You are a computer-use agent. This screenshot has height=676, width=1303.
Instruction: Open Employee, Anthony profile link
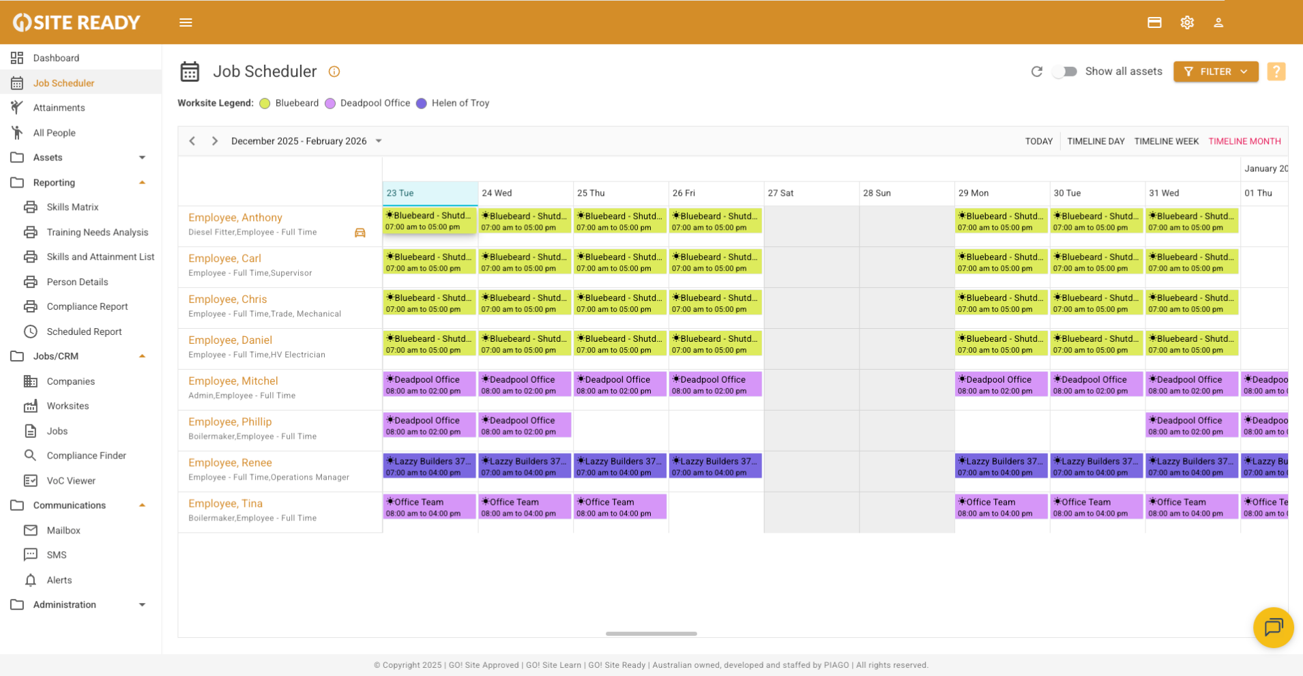click(235, 218)
